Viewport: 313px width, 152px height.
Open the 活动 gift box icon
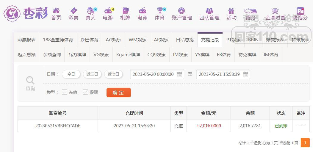(x=231, y=11)
